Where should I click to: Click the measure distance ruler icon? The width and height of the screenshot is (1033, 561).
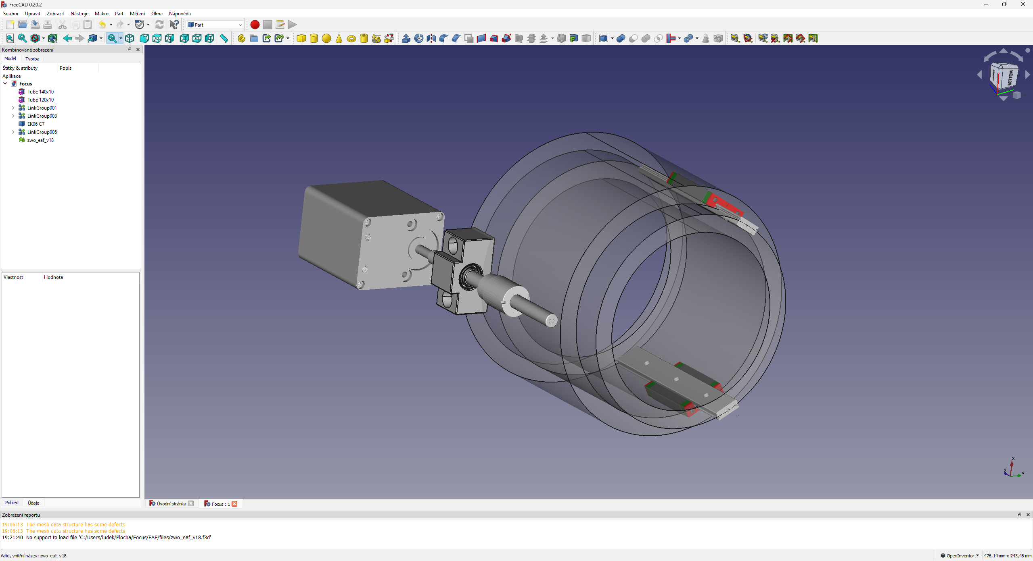coord(224,38)
